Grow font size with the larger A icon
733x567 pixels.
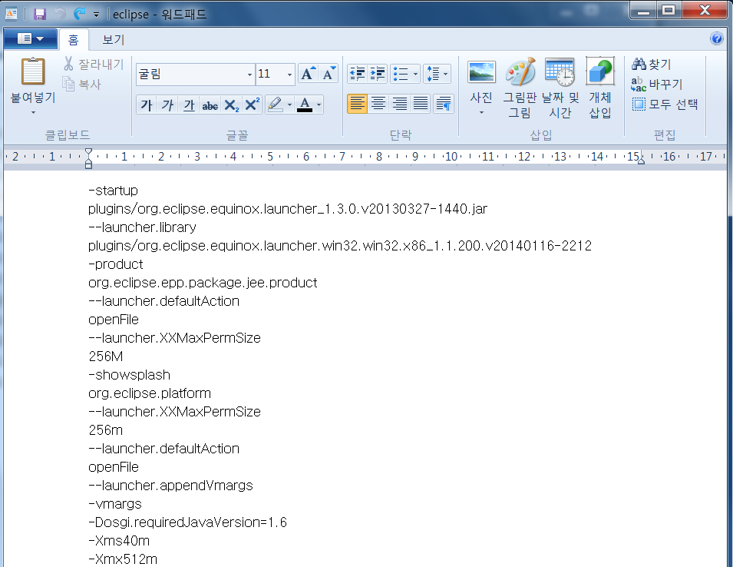coord(308,74)
